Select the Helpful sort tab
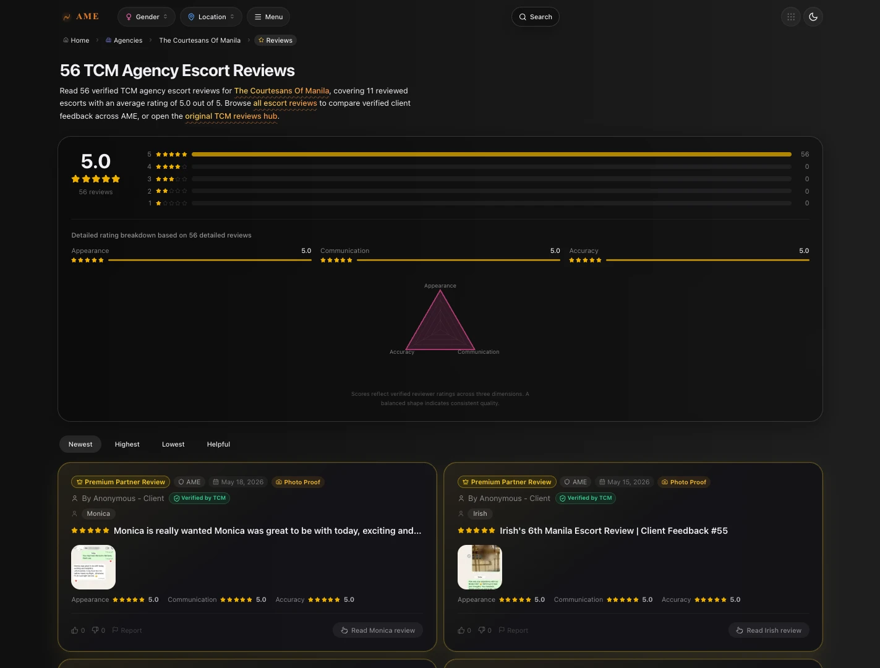Image resolution: width=880 pixels, height=668 pixels. [218, 444]
